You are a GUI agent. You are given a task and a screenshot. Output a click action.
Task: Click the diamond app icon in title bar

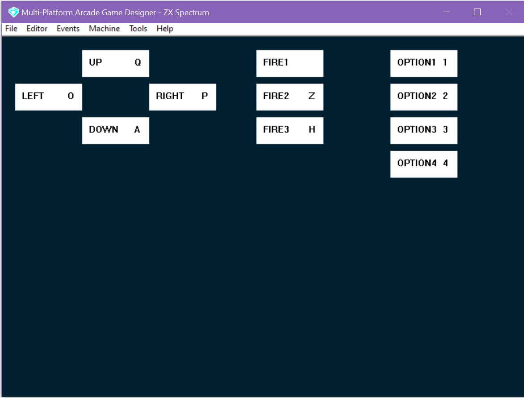point(14,13)
